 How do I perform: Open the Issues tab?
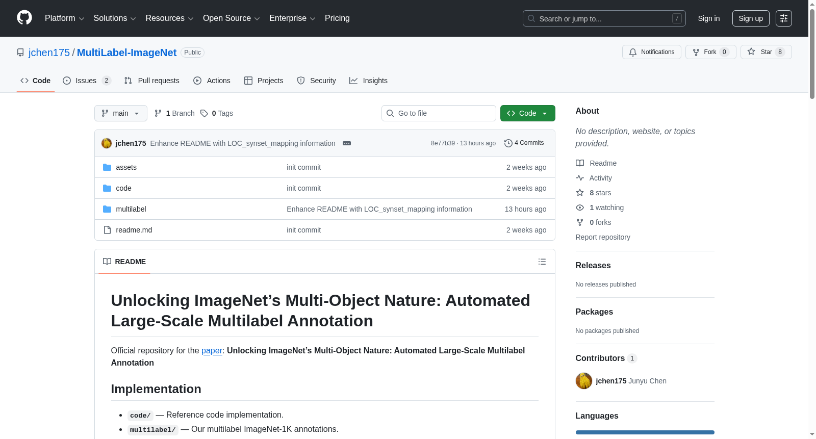pyautogui.click(x=87, y=81)
